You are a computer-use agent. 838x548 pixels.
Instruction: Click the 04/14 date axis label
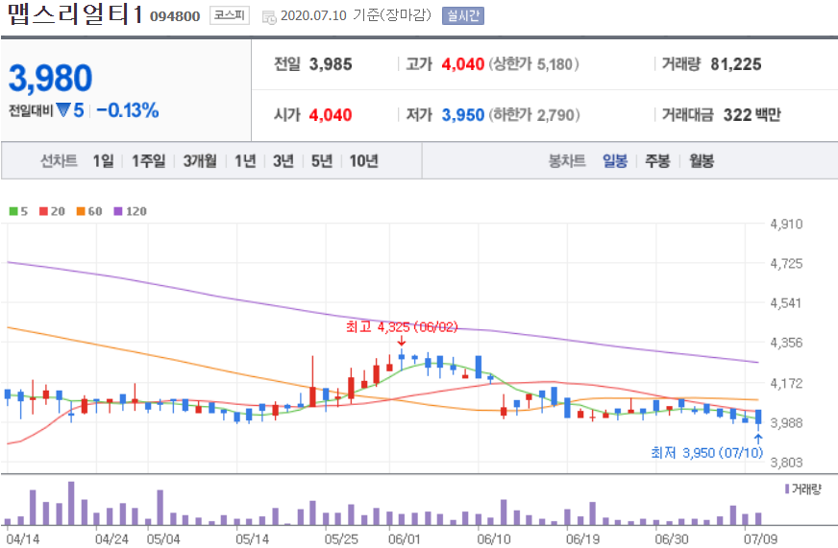[x=22, y=539]
